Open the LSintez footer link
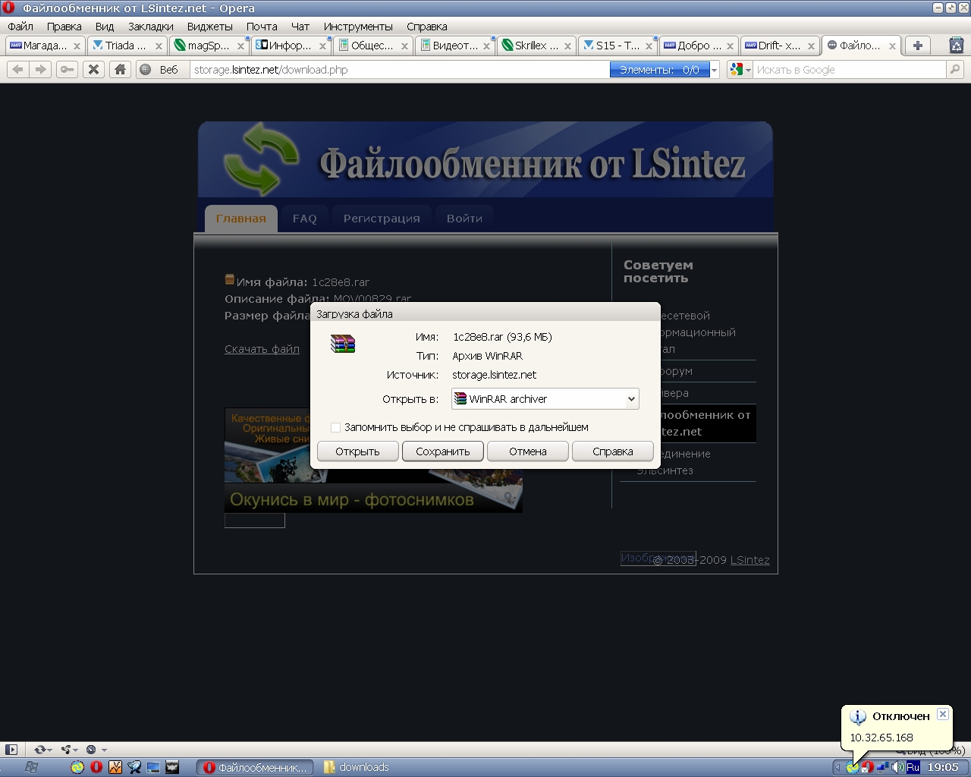Screen dimensions: 971x777 tap(749, 560)
